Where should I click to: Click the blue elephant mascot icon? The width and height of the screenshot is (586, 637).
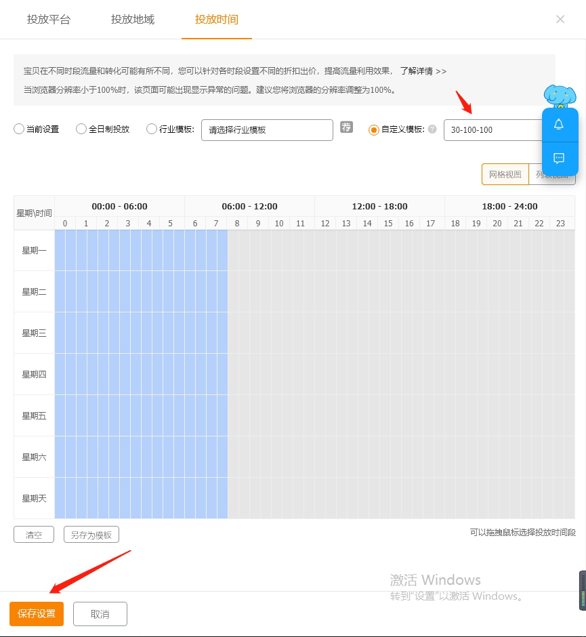click(559, 96)
